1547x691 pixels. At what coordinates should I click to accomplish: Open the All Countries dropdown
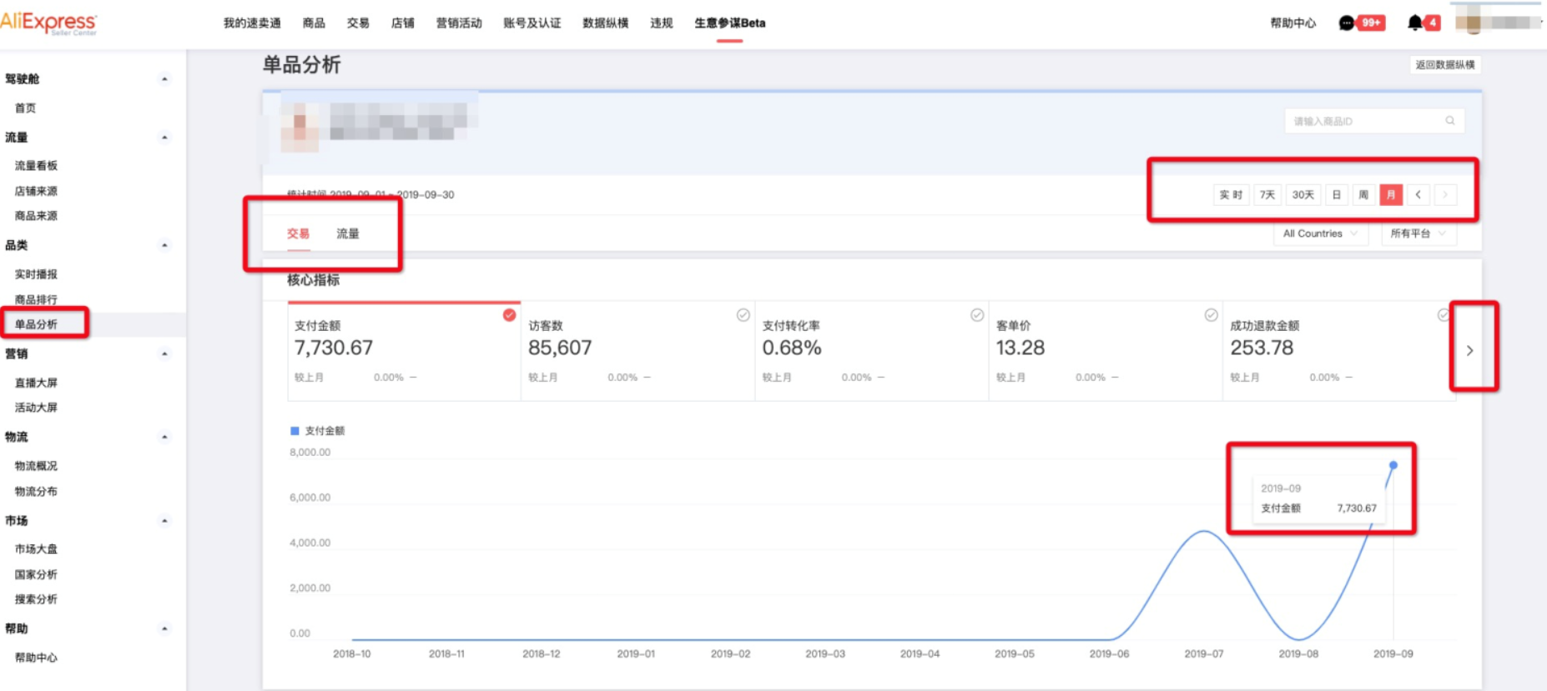[x=1321, y=234]
